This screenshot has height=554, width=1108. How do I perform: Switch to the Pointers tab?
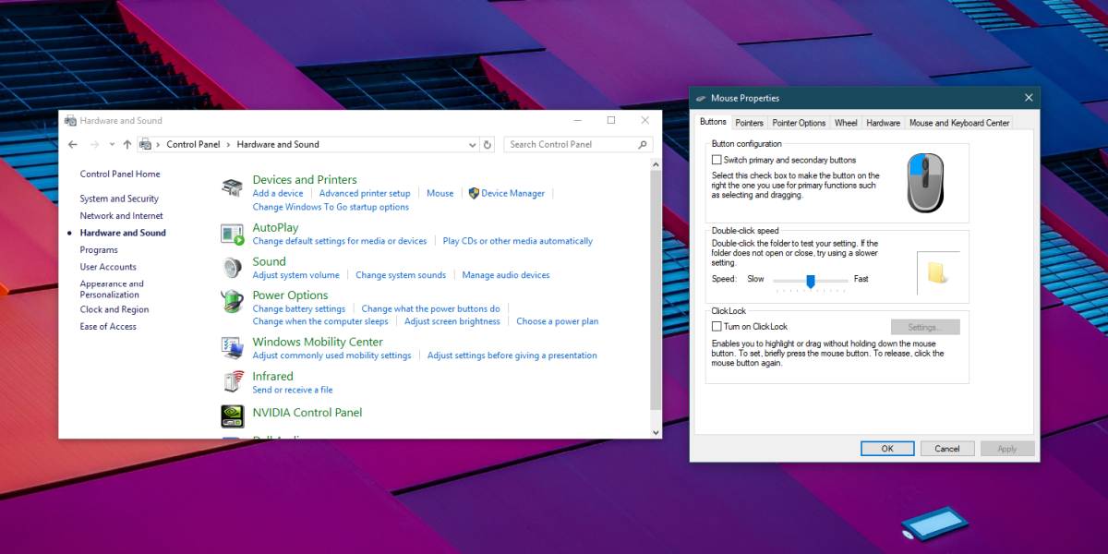pyautogui.click(x=749, y=121)
